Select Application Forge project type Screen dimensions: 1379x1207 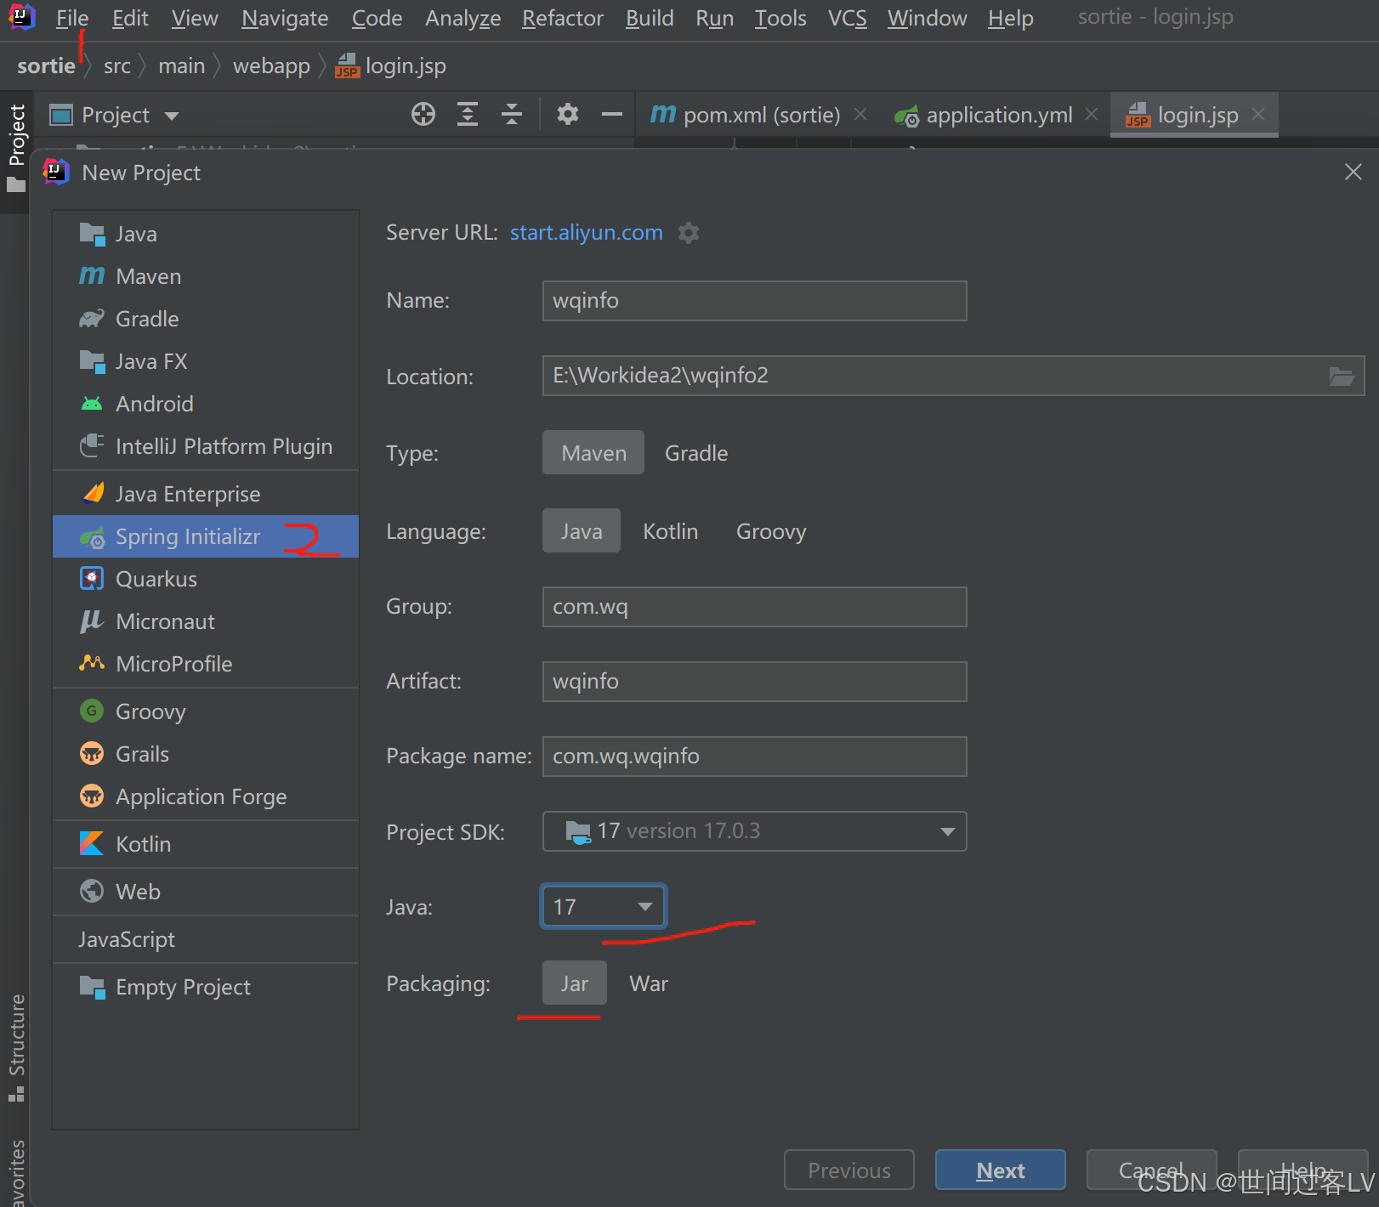206,796
